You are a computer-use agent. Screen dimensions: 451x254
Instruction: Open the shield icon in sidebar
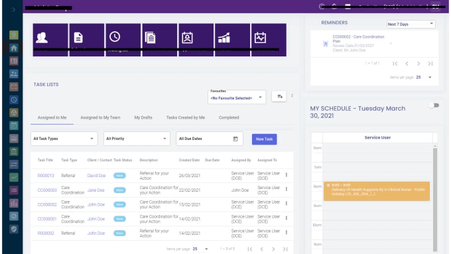coord(14,229)
